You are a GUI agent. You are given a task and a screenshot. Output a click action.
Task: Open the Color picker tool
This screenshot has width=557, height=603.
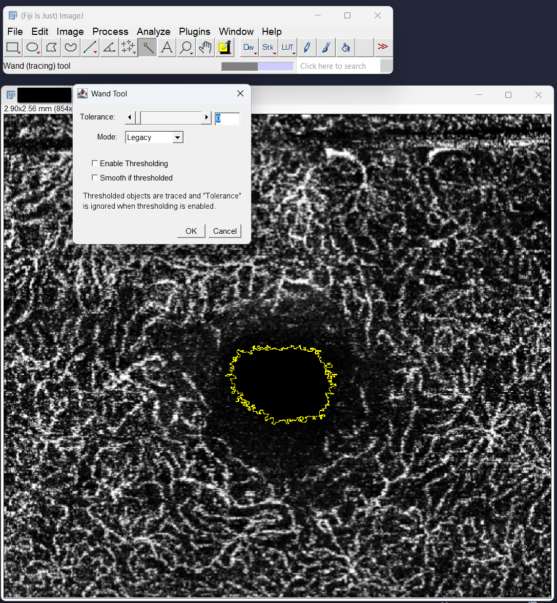click(x=224, y=47)
